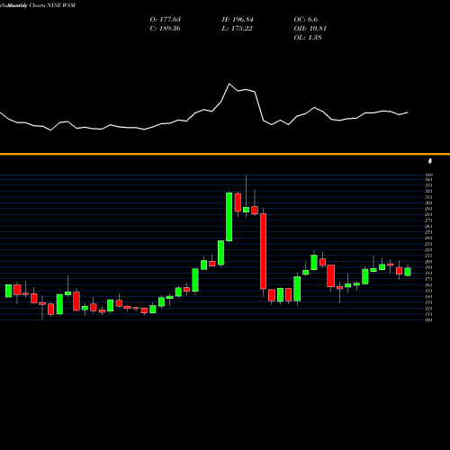Viewport: 450px width, 450px height.
Task: Click the OH: 10.81 value
Action: pos(310,29)
